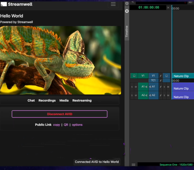Copy the Public Link
The image size is (194, 170).
pos(56,125)
